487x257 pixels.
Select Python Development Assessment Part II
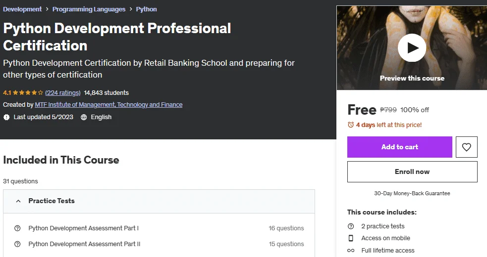[85, 244]
